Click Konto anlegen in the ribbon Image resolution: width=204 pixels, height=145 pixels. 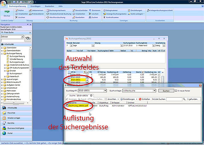[136, 14]
